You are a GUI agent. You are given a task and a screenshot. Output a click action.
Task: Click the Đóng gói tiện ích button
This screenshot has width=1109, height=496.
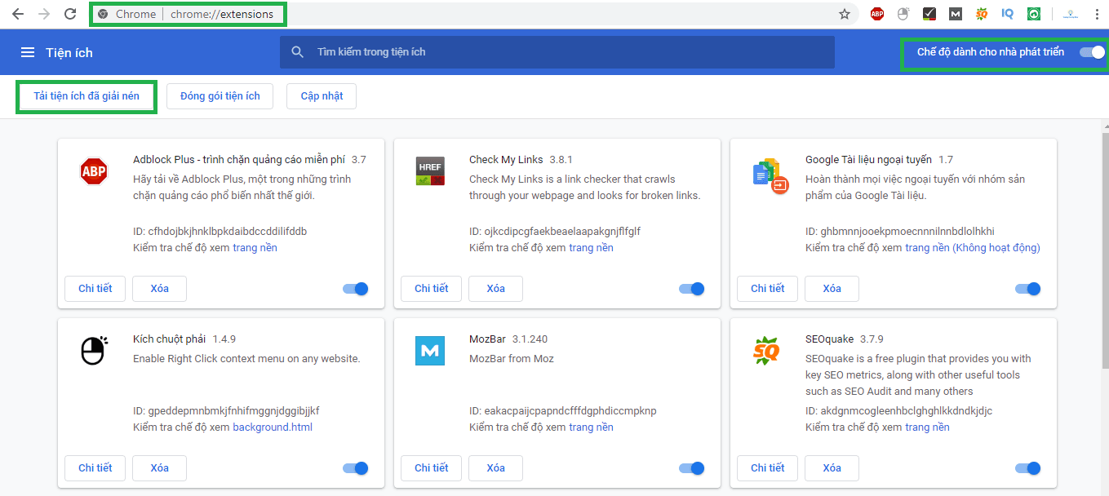(x=220, y=96)
